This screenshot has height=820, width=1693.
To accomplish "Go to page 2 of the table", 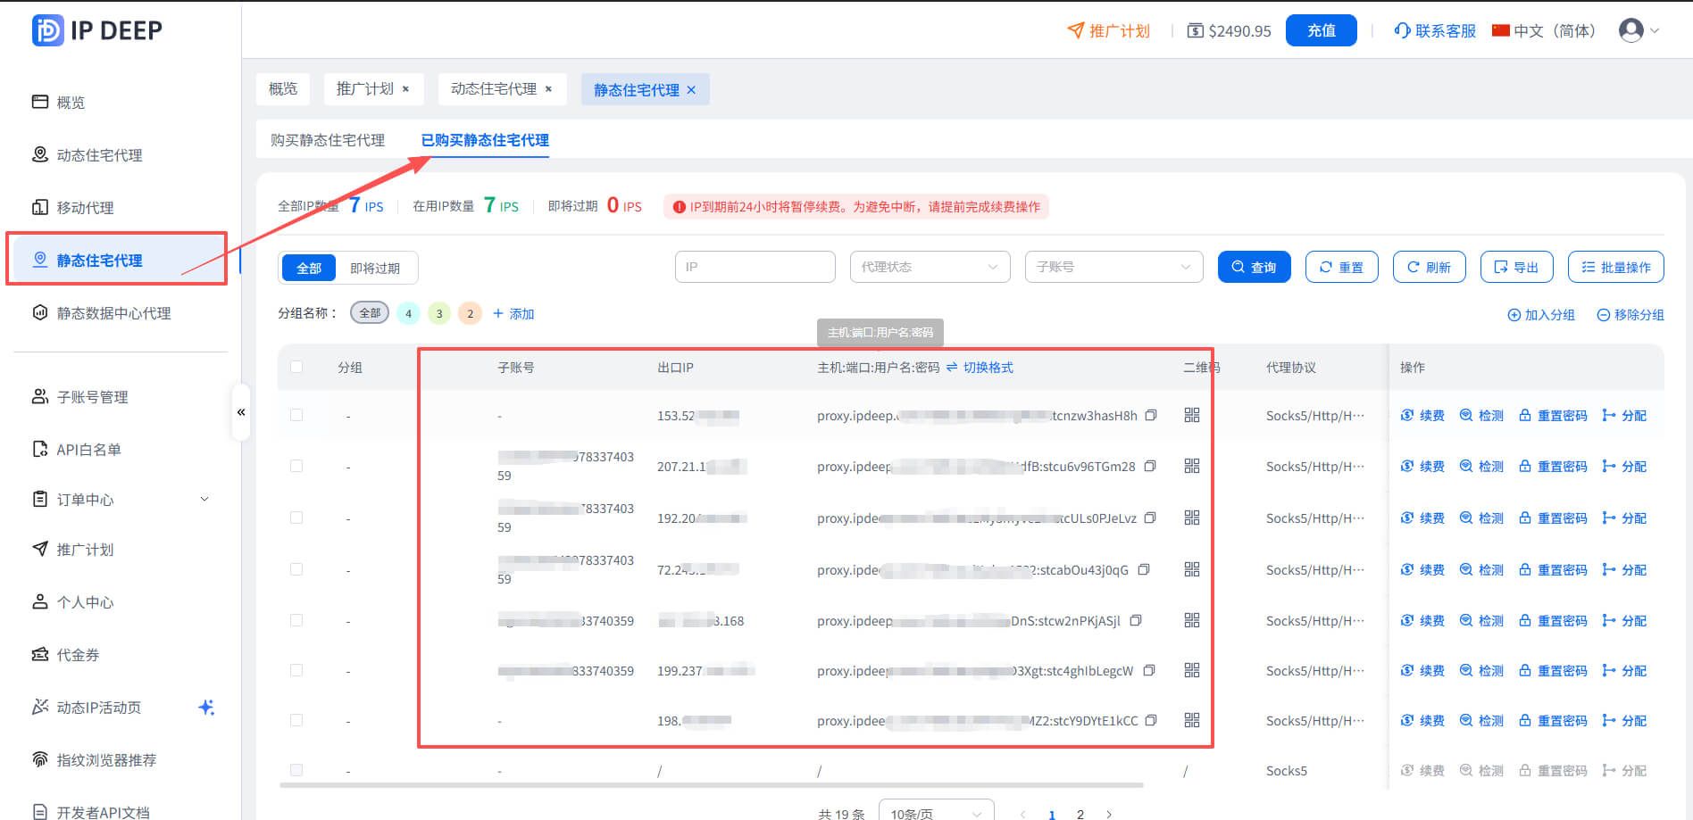I will [1080, 814].
